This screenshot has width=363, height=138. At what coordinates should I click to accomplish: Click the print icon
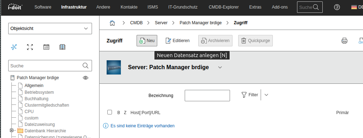344,41
